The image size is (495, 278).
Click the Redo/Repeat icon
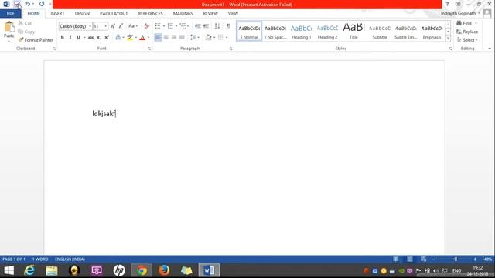pos(42,4)
